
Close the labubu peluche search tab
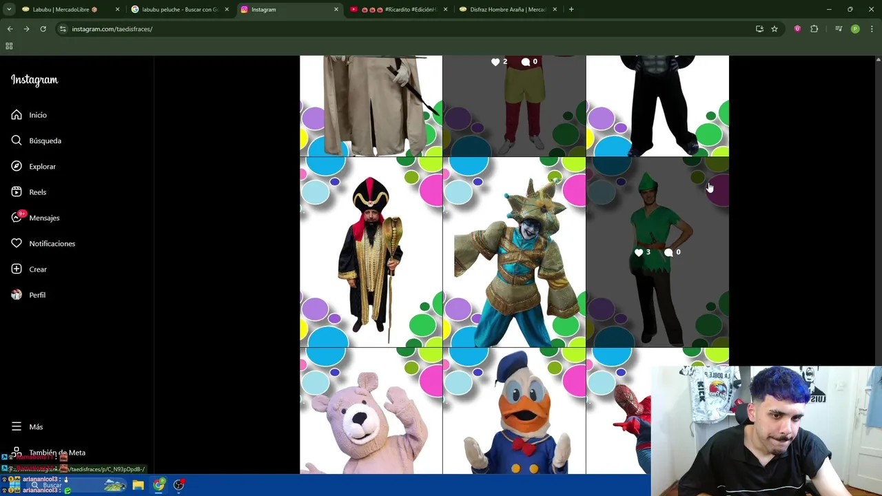pos(227,10)
